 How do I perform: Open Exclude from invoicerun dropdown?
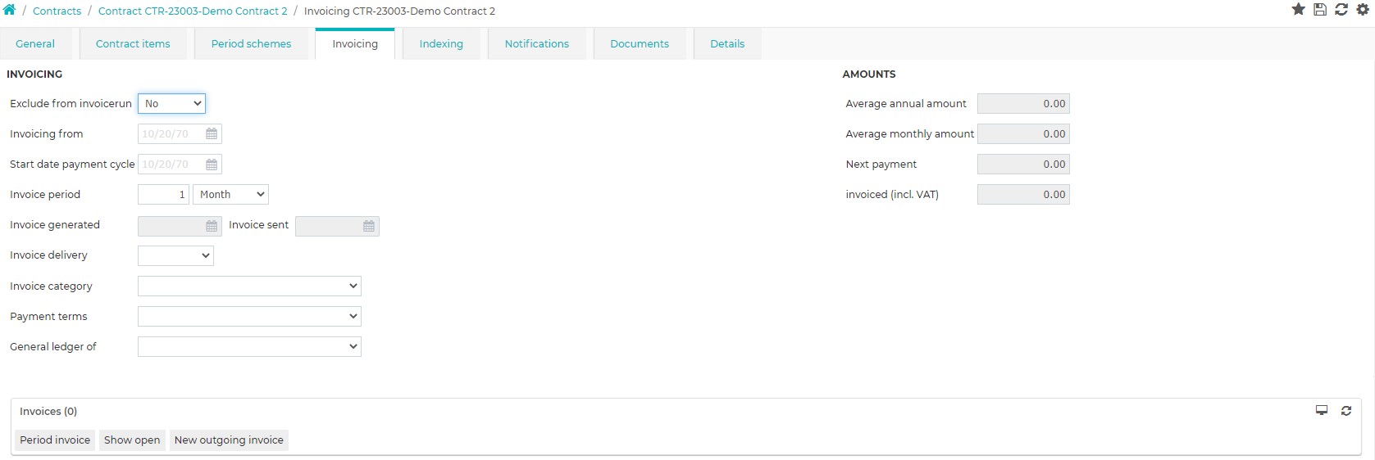click(171, 103)
